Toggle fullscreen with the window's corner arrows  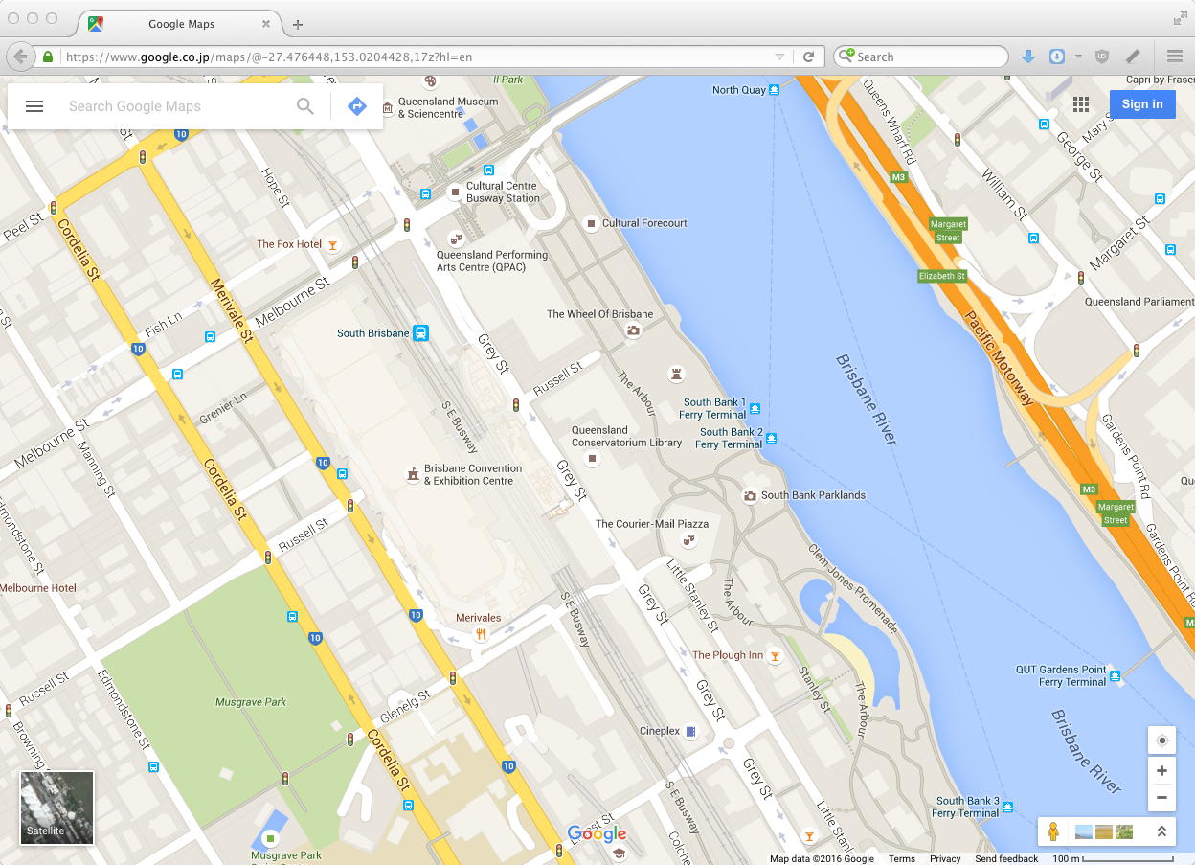point(1179,18)
